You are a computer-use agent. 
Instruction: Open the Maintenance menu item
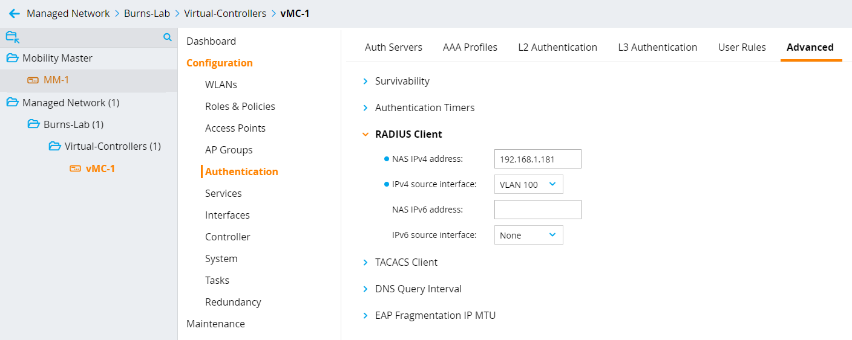click(x=215, y=324)
